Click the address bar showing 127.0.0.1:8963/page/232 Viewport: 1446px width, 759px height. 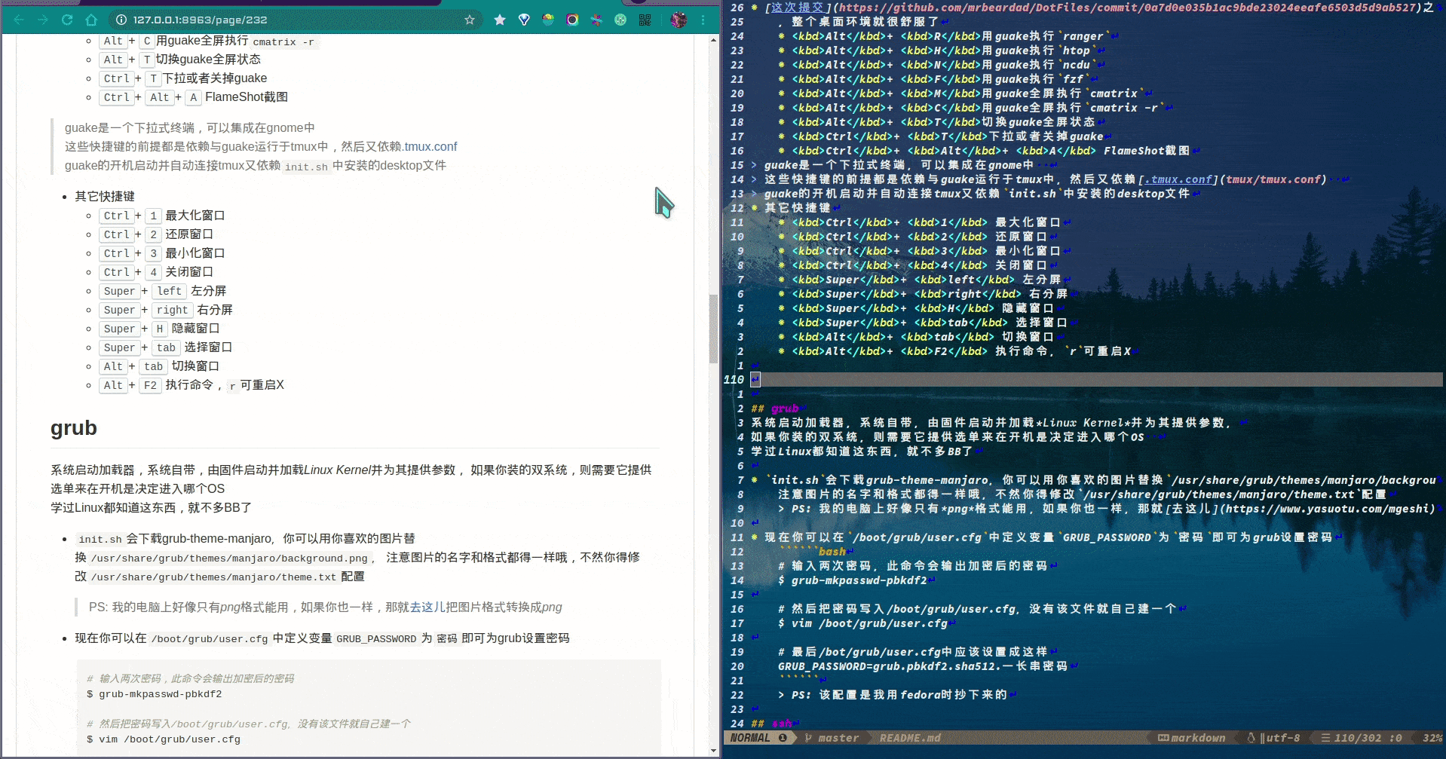294,20
